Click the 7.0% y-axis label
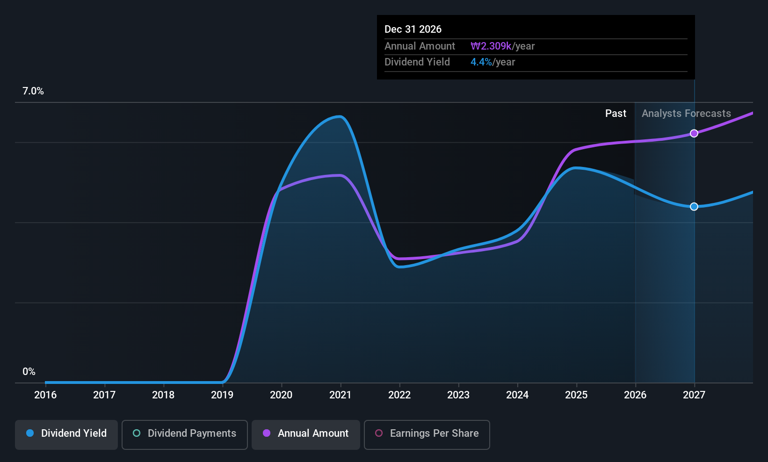The width and height of the screenshot is (768, 462). point(33,91)
